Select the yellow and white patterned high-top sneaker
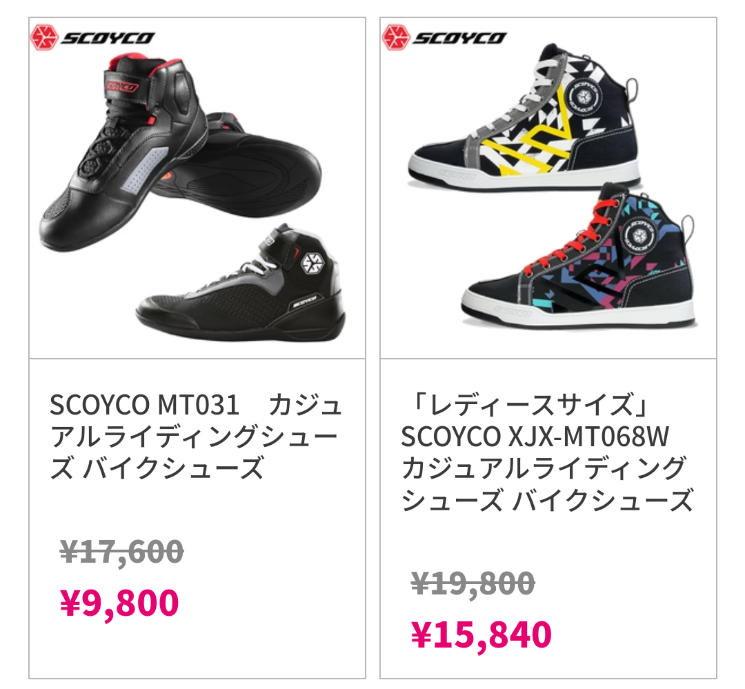The height and width of the screenshot is (689, 745). click(x=524, y=117)
